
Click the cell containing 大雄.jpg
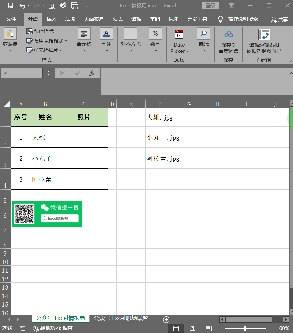point(160,117)
